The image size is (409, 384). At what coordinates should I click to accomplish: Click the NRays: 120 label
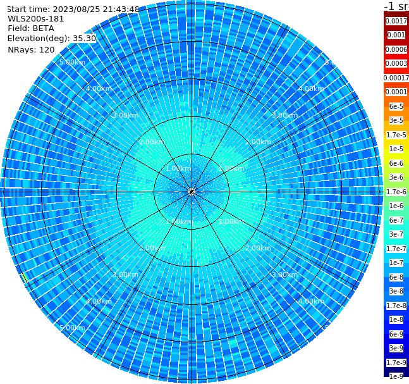click(31, 49)
